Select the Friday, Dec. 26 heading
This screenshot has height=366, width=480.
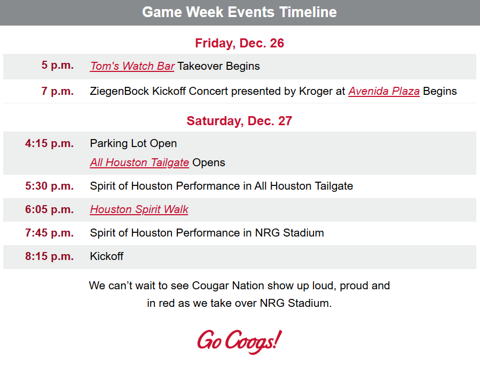240,43
